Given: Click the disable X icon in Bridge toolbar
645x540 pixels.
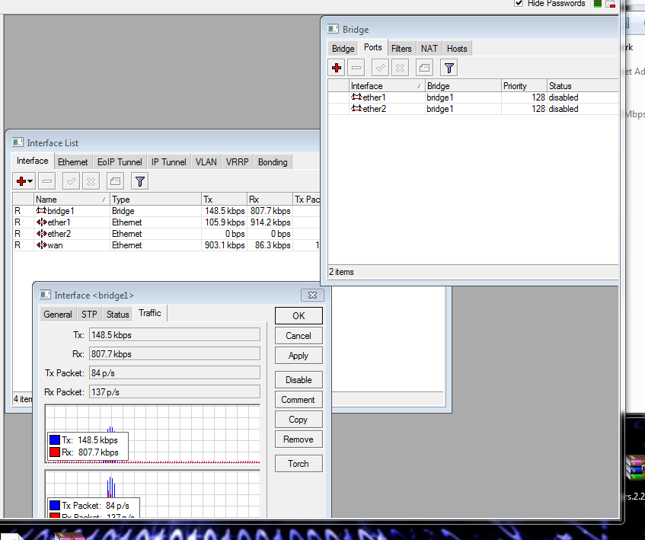Looking at the screenshot, I should point(401,68).
